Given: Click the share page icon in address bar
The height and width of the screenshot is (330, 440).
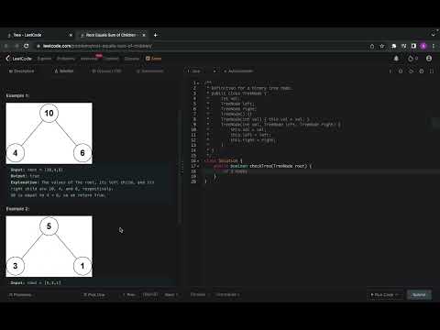Looking at the screenshot, I should [x=372, y=46].
